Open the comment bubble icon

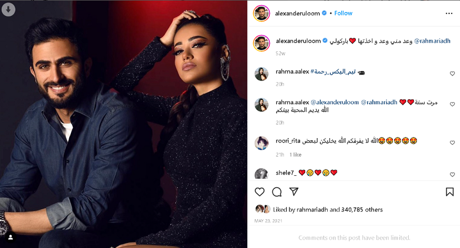pyautogui.click(x=276, y=192)
